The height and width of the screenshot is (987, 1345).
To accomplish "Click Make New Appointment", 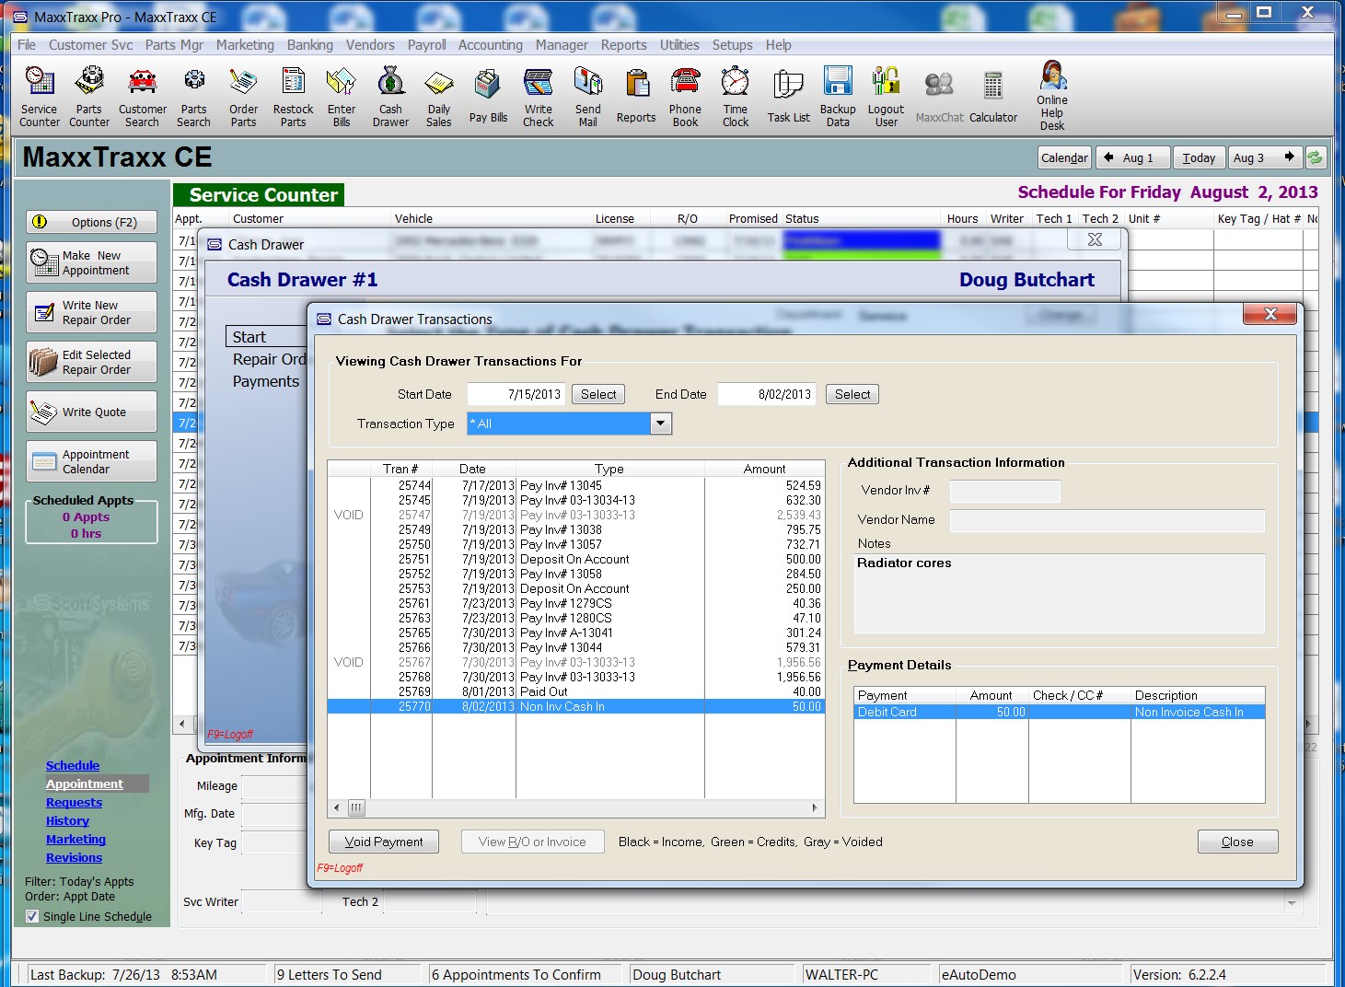I will click(92, 262).
